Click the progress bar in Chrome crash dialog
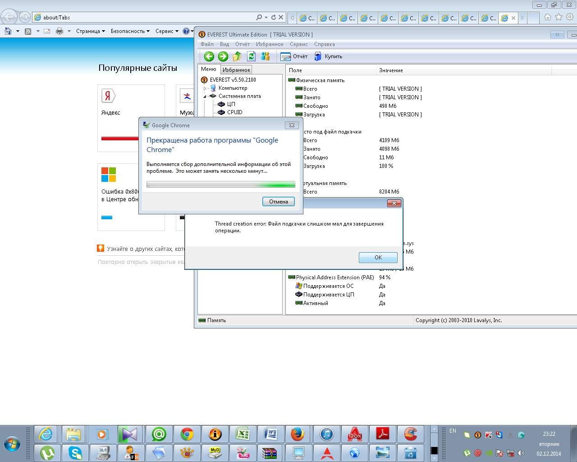 (221, 185)
